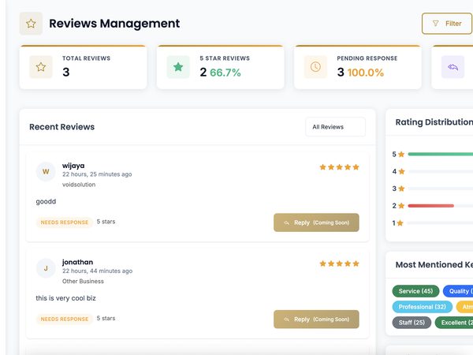
Task: Open the Filter button
Action: (447, 24)
